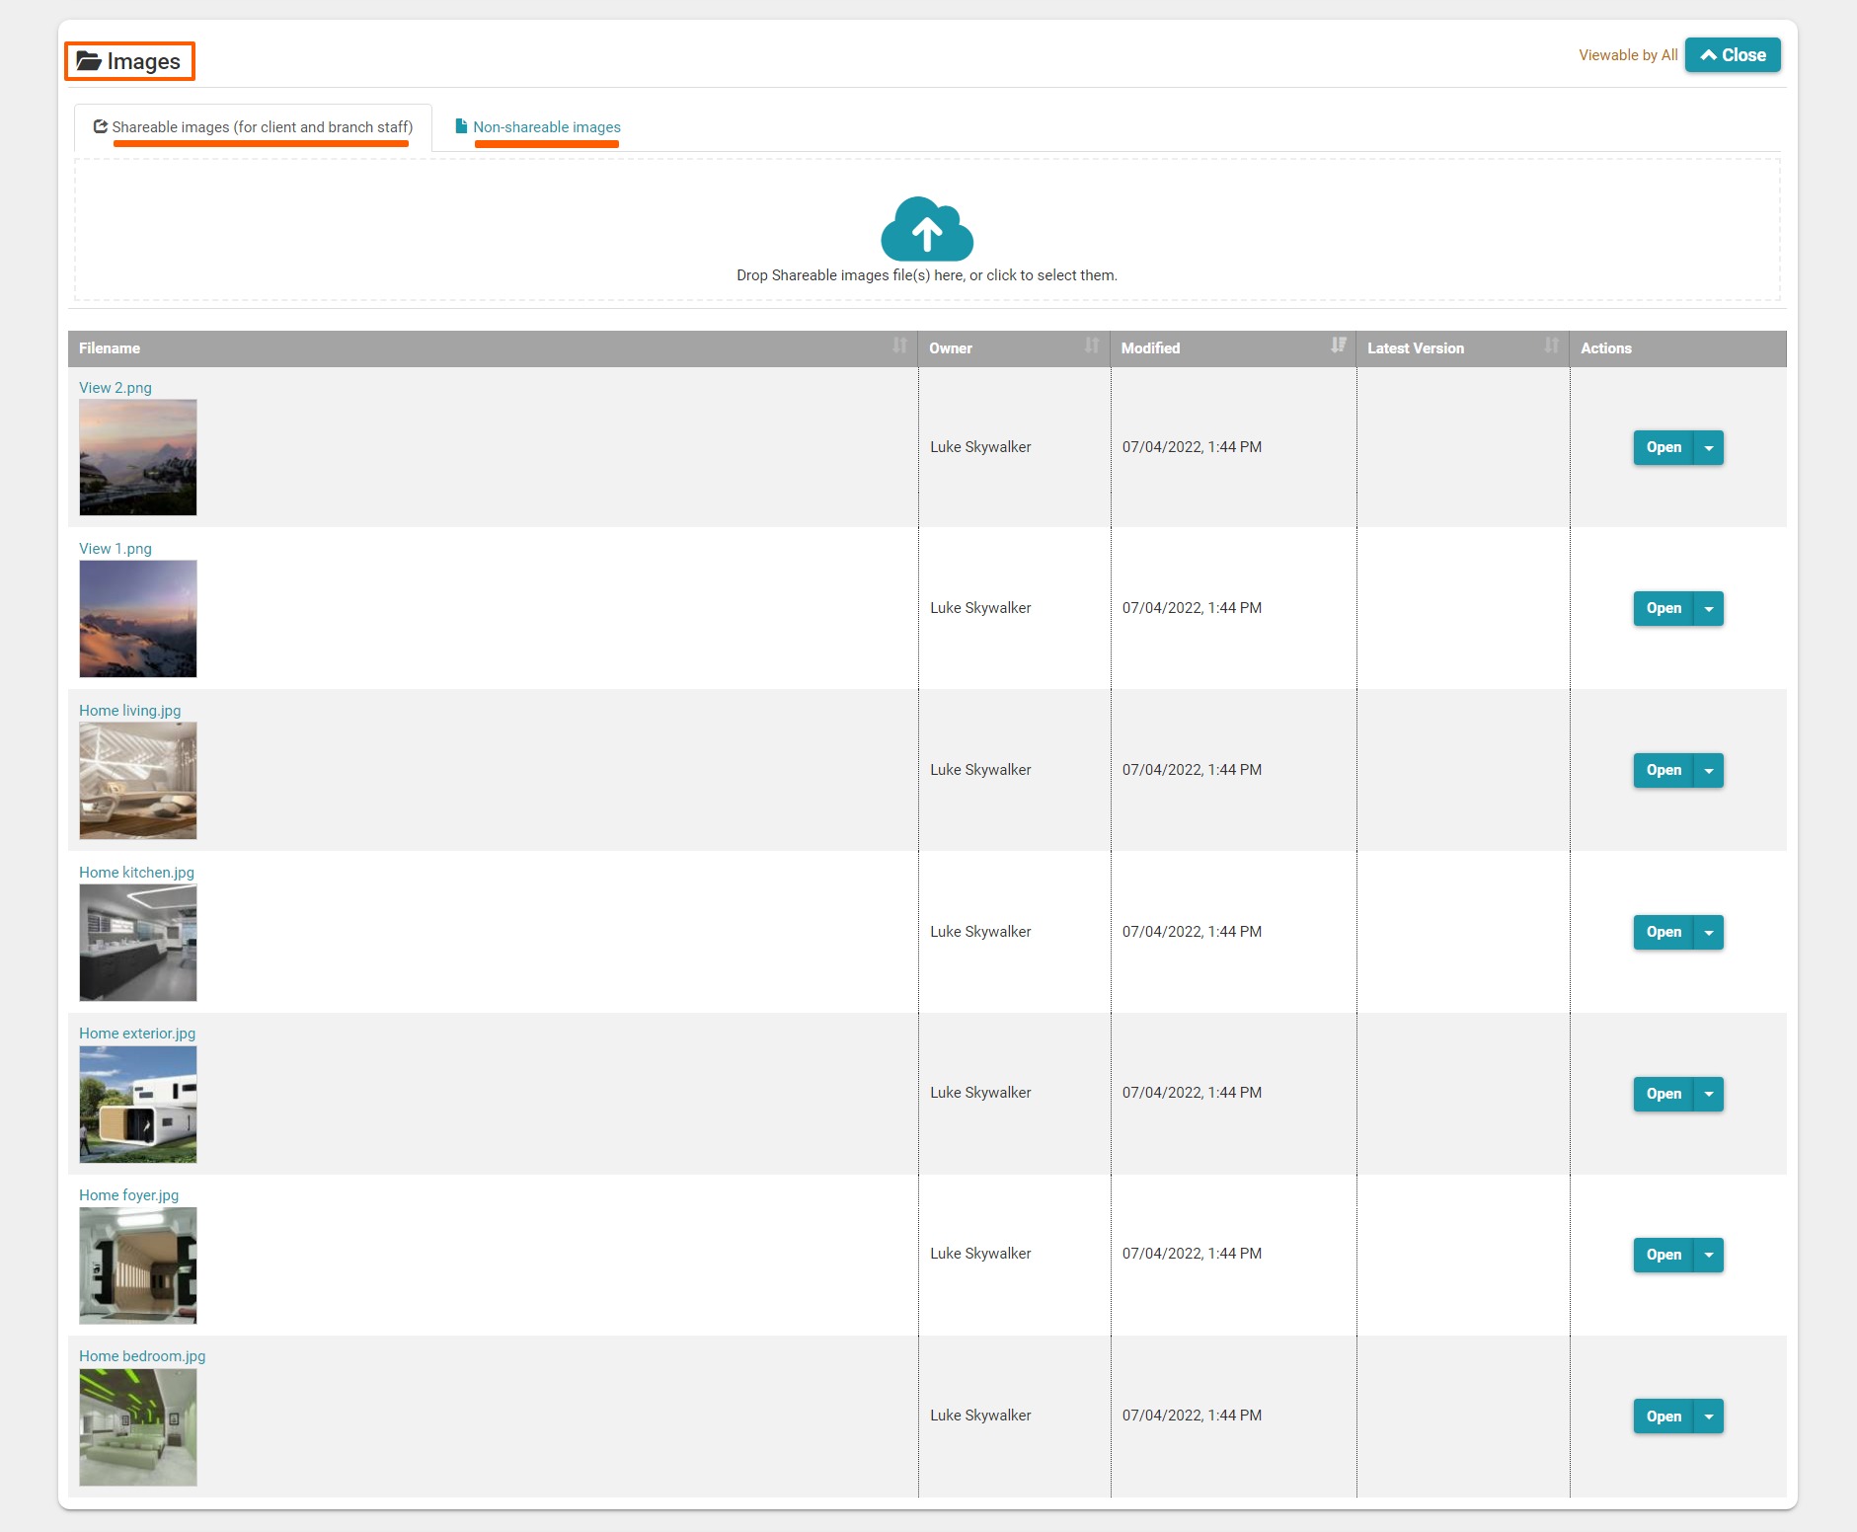This screenshot has height=1532, width=1857.
Task: Click the modified date in Home foyer.jpg row
Action: coord(1192,1254)
